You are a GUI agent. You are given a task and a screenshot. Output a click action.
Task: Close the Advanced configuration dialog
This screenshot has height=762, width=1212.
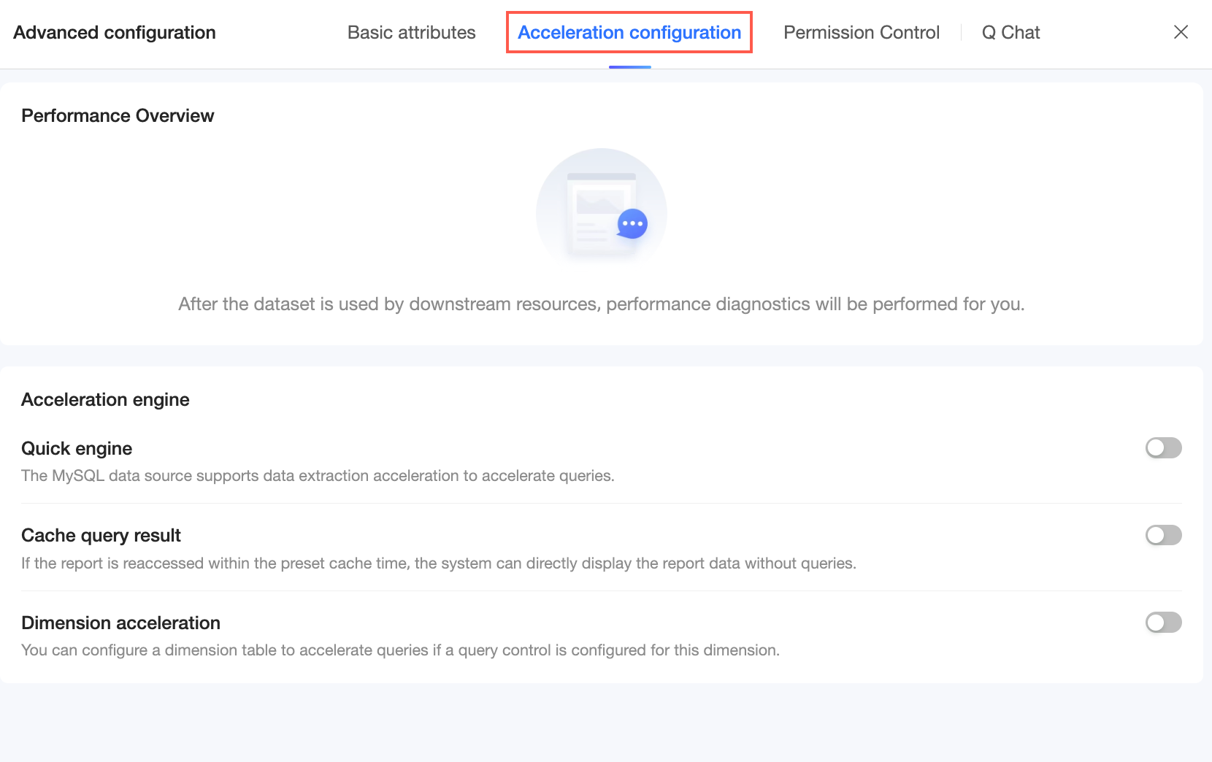pos(1181,32)
